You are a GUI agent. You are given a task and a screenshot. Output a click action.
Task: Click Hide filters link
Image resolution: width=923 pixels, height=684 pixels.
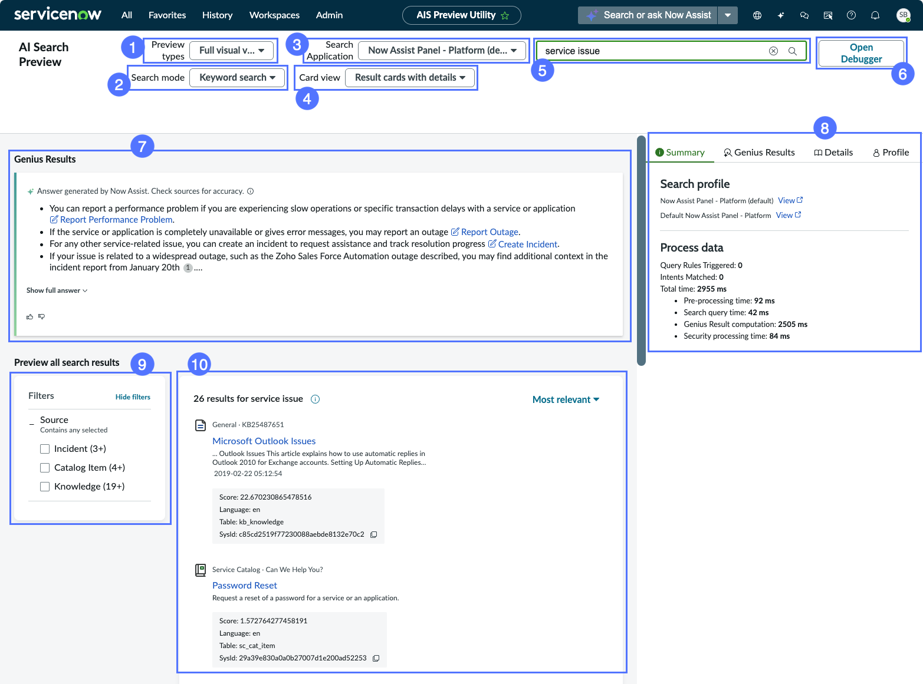click(x=133, y=397)
